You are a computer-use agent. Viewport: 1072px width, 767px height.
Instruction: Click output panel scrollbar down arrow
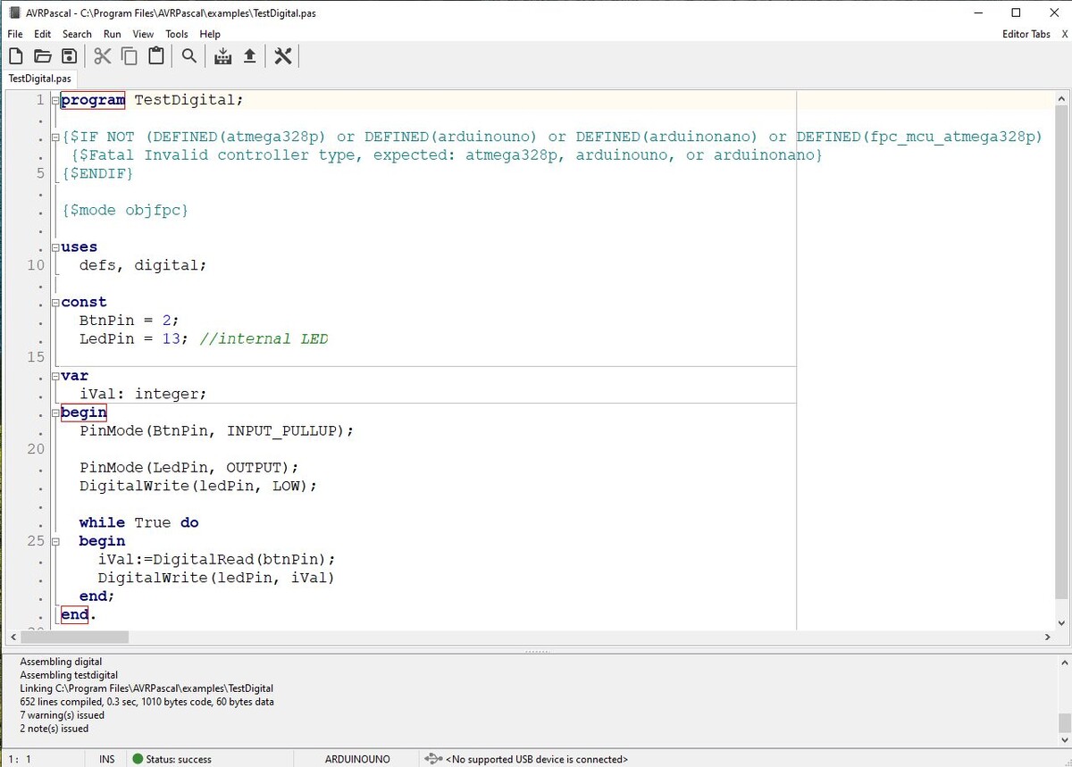pos(1063,738)
